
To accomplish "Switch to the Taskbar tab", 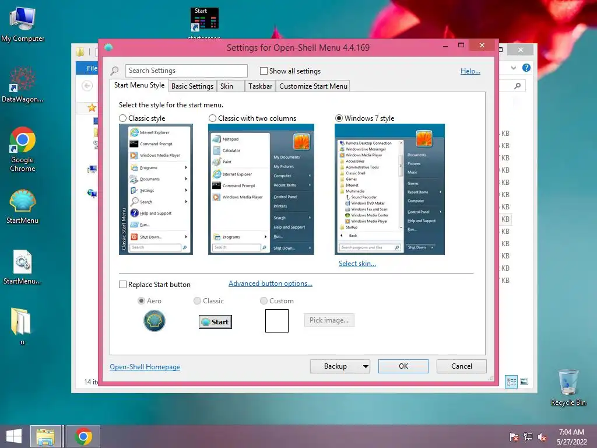I will coord(261,86).
